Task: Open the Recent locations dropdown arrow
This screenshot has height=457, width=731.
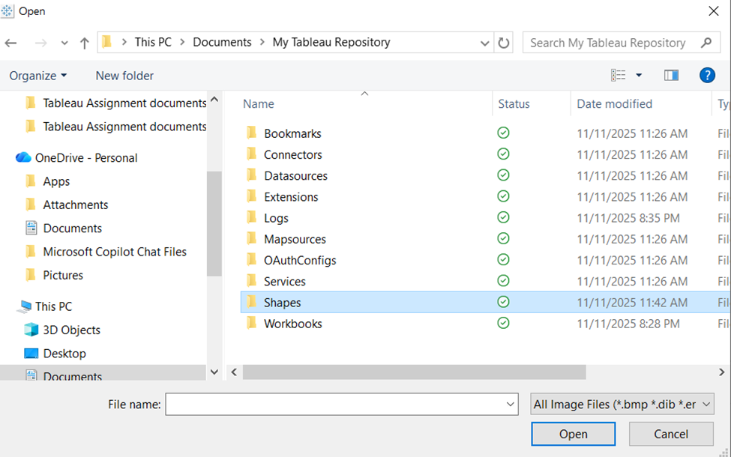Action: (x=64, y=43)
